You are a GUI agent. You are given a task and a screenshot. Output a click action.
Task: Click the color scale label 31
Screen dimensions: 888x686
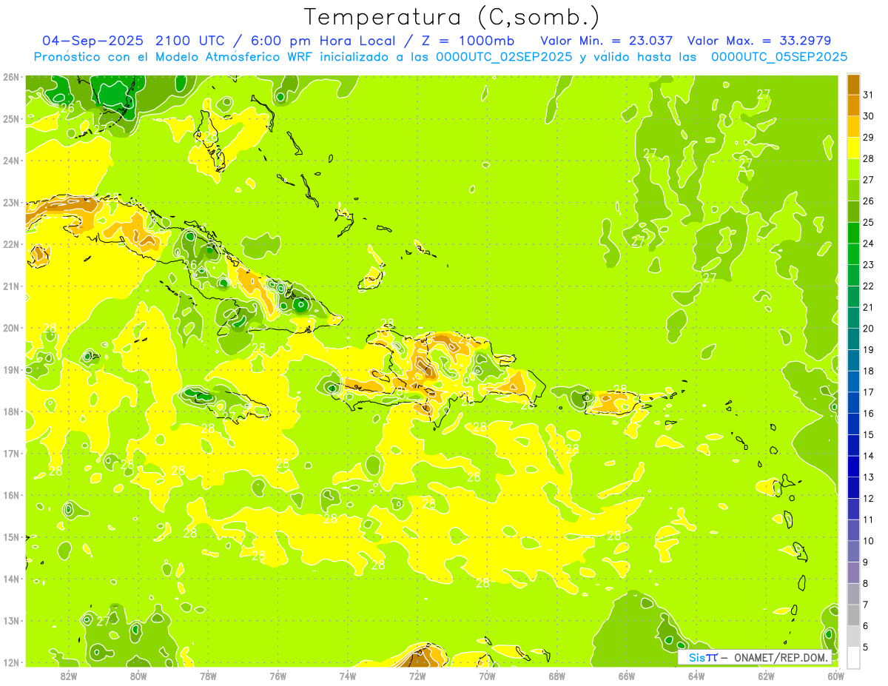[x=868, y=95]
